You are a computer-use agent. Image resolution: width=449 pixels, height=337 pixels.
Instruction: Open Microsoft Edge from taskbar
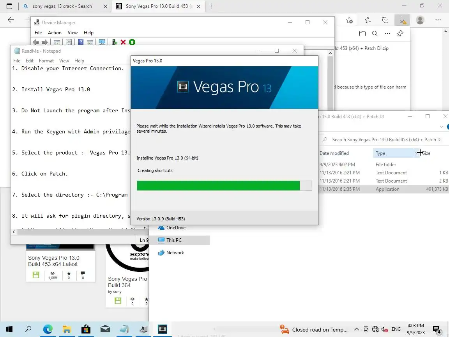(x=48, y=329)
